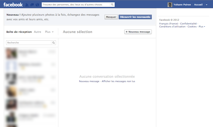Click Yohann Poiron's profile picture

coord(170,5)
